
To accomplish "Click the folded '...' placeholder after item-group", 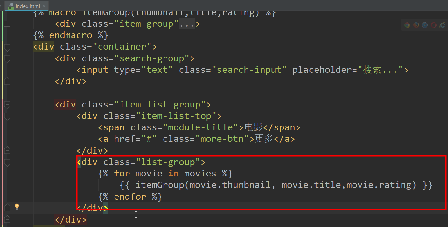I will (187, 24).
